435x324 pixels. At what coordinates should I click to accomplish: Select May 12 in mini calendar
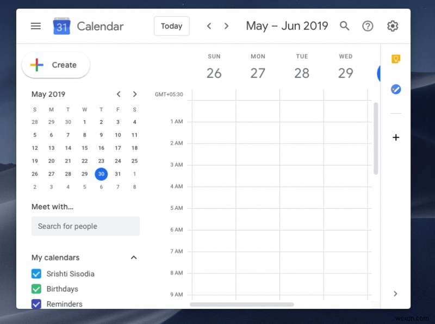35,148
